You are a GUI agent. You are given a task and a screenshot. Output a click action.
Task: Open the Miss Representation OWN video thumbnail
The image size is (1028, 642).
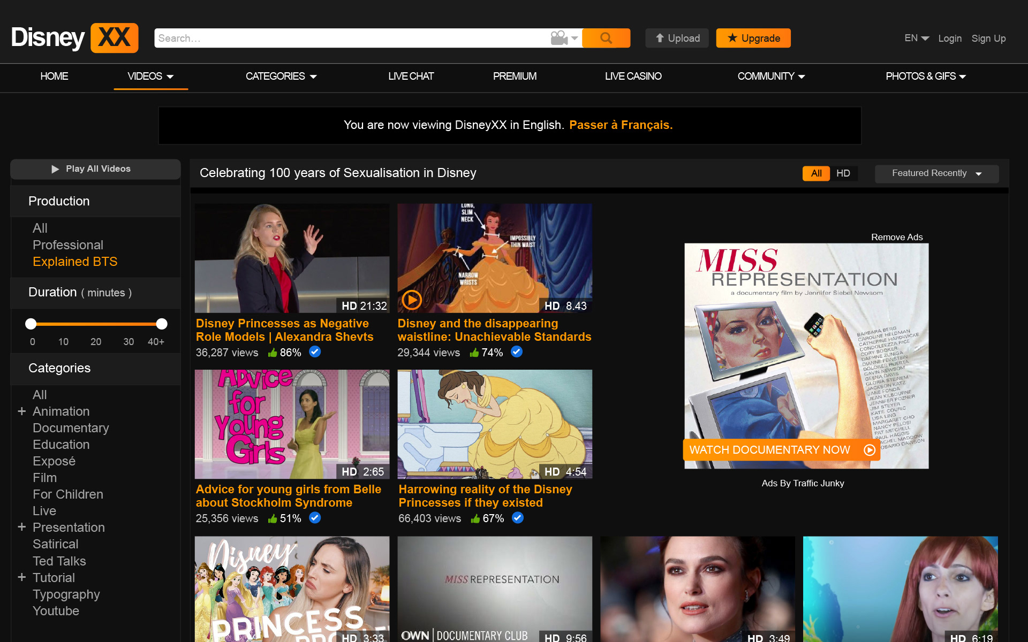[495, 589]
